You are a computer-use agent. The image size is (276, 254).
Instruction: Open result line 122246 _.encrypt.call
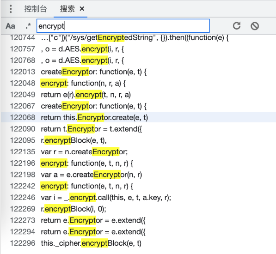tap(138, 198)
